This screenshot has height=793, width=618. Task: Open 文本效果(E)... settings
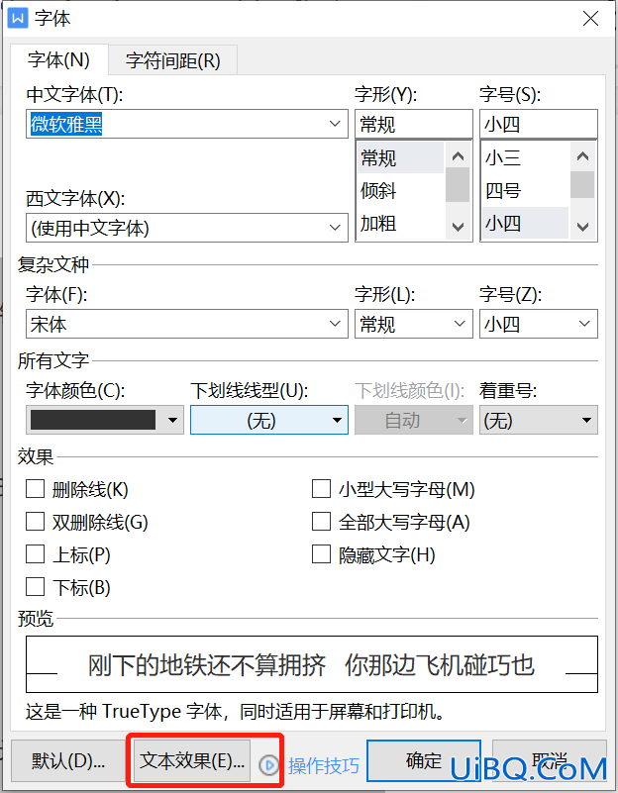pos(192,761)
